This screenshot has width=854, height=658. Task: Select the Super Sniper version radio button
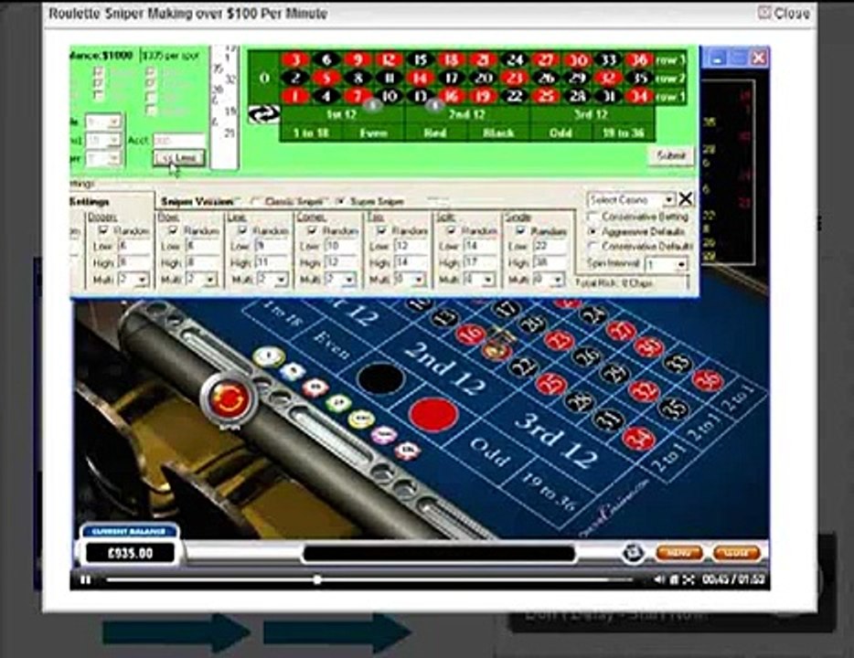coord(340,201)
